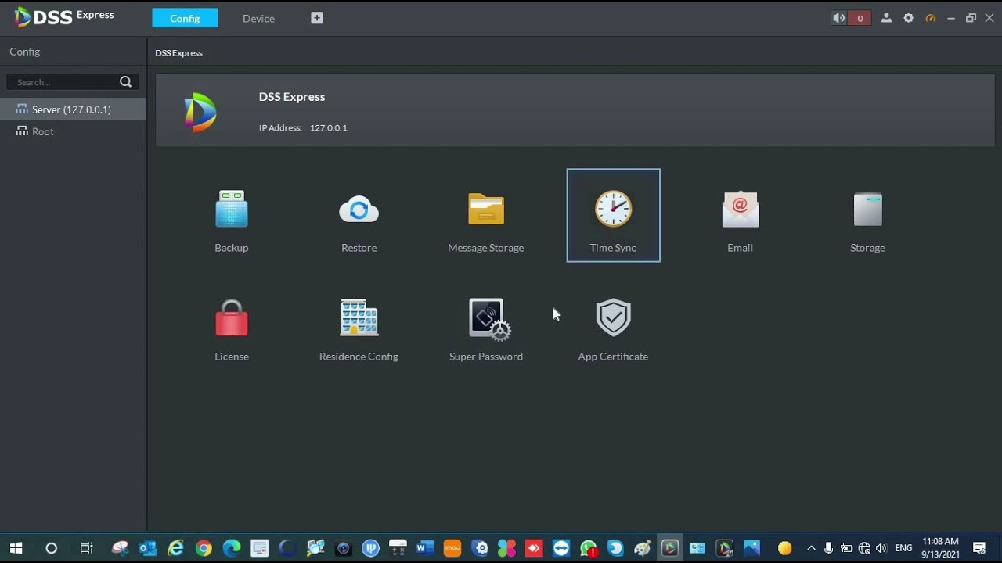Click the search magnifier icon
The image size is (1002, 563).
click(125, 82)
